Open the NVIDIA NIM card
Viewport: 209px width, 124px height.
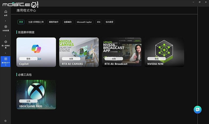(164, 52)
